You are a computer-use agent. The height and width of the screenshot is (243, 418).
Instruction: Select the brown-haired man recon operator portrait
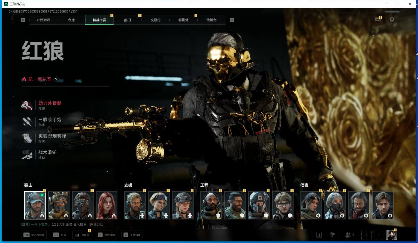(x=383, y=205)
